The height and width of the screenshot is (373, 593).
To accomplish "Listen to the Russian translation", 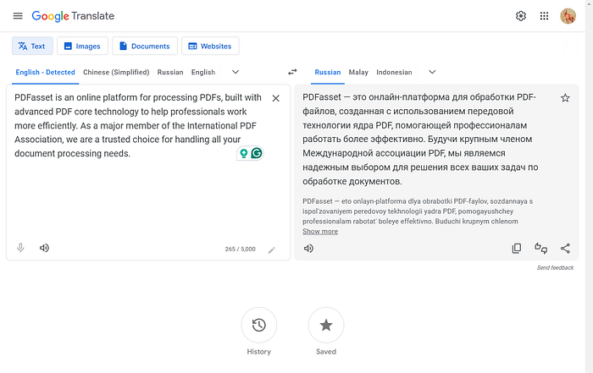I will [x=308, y=248].
